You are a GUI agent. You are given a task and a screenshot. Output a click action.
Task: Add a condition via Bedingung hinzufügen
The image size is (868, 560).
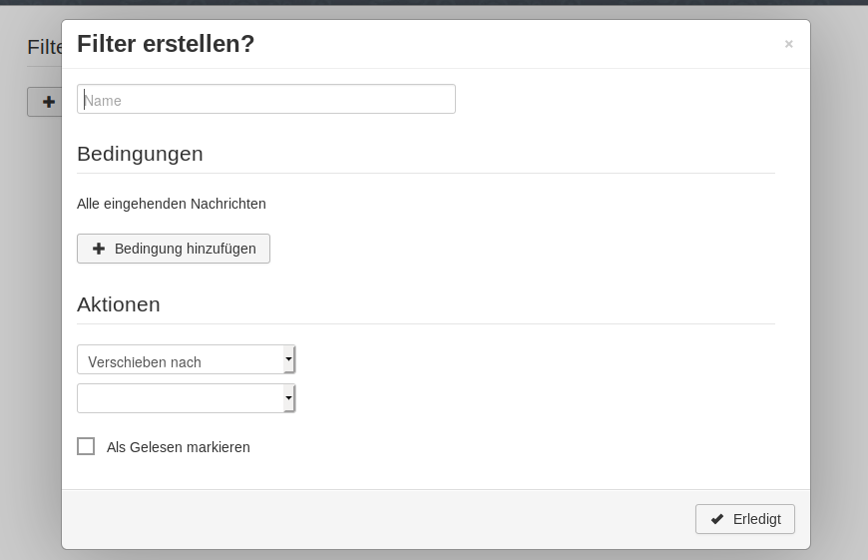point(174,249)
